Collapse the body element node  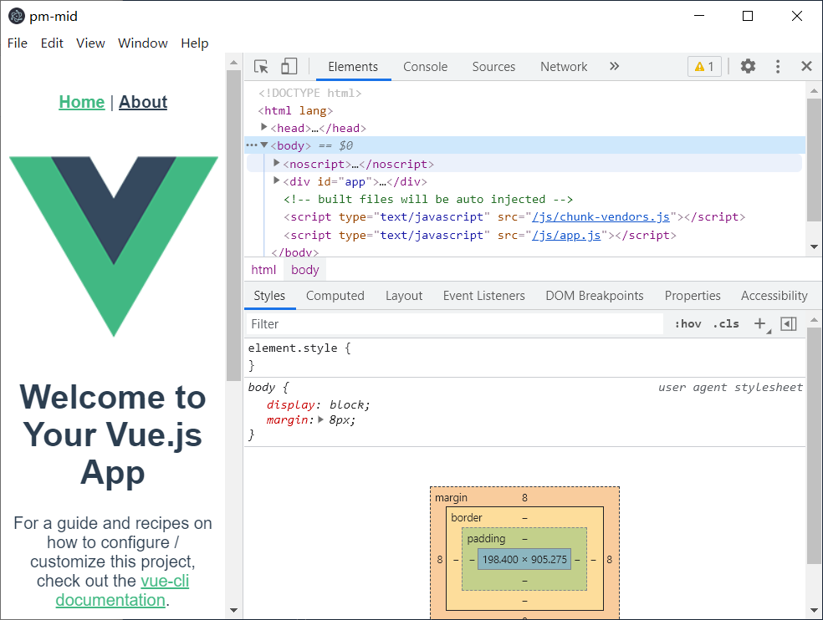point(264,145)
